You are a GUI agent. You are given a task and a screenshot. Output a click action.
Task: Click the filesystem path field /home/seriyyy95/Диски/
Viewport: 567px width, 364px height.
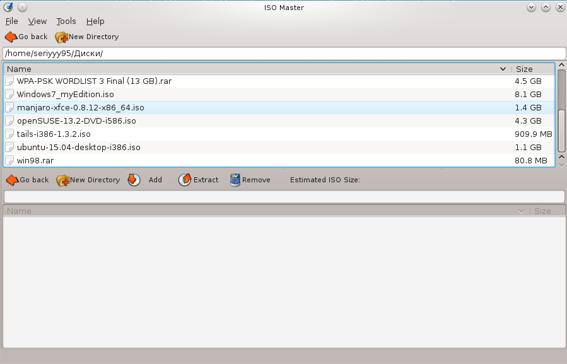tap(284, 54)
